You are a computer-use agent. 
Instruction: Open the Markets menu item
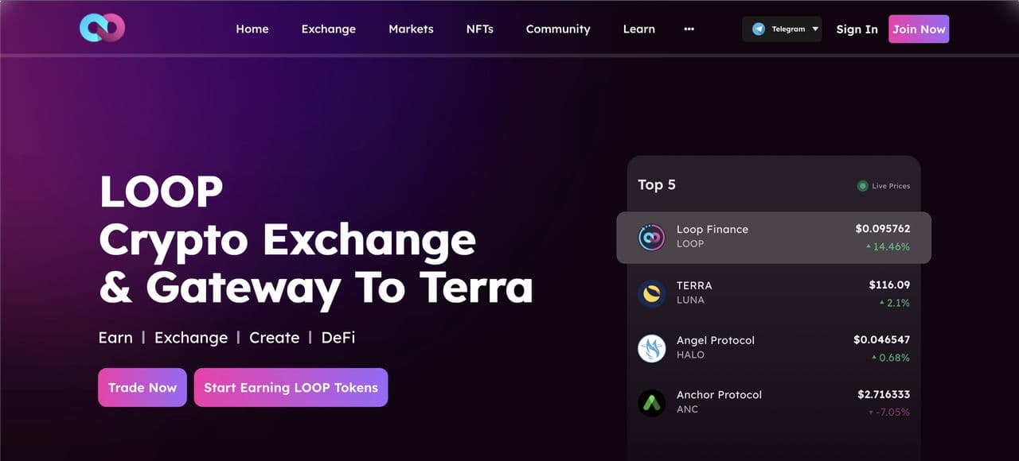click(411, 29)
